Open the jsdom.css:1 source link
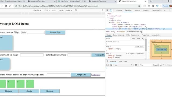Viewport: 172px width, 97px height. [x=139, y=47]
